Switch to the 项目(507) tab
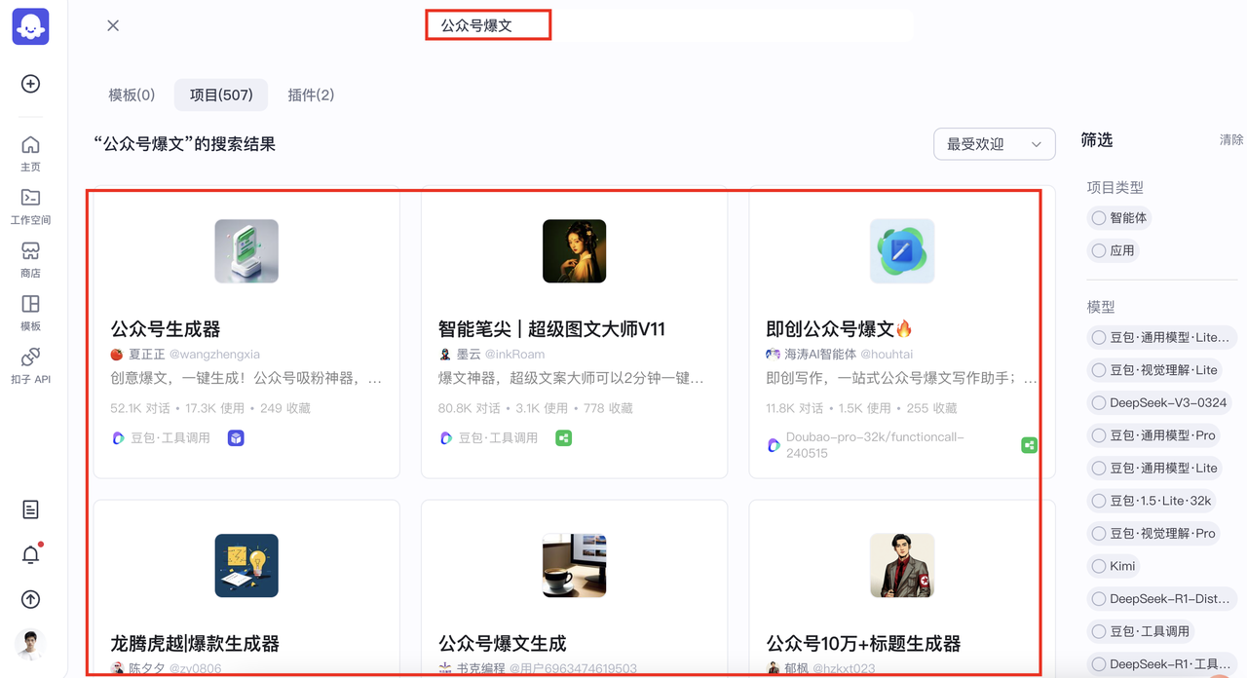 221,94
